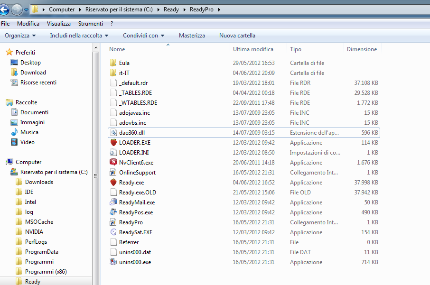
Task: Select the Referrer file name
Action: point(129,242)
